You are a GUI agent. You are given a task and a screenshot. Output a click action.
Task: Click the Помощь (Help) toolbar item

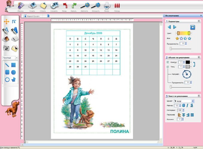click(117, 5)
